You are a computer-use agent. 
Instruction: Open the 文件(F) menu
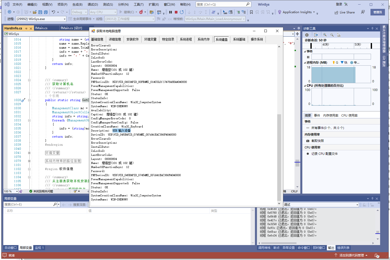[17, 4]
